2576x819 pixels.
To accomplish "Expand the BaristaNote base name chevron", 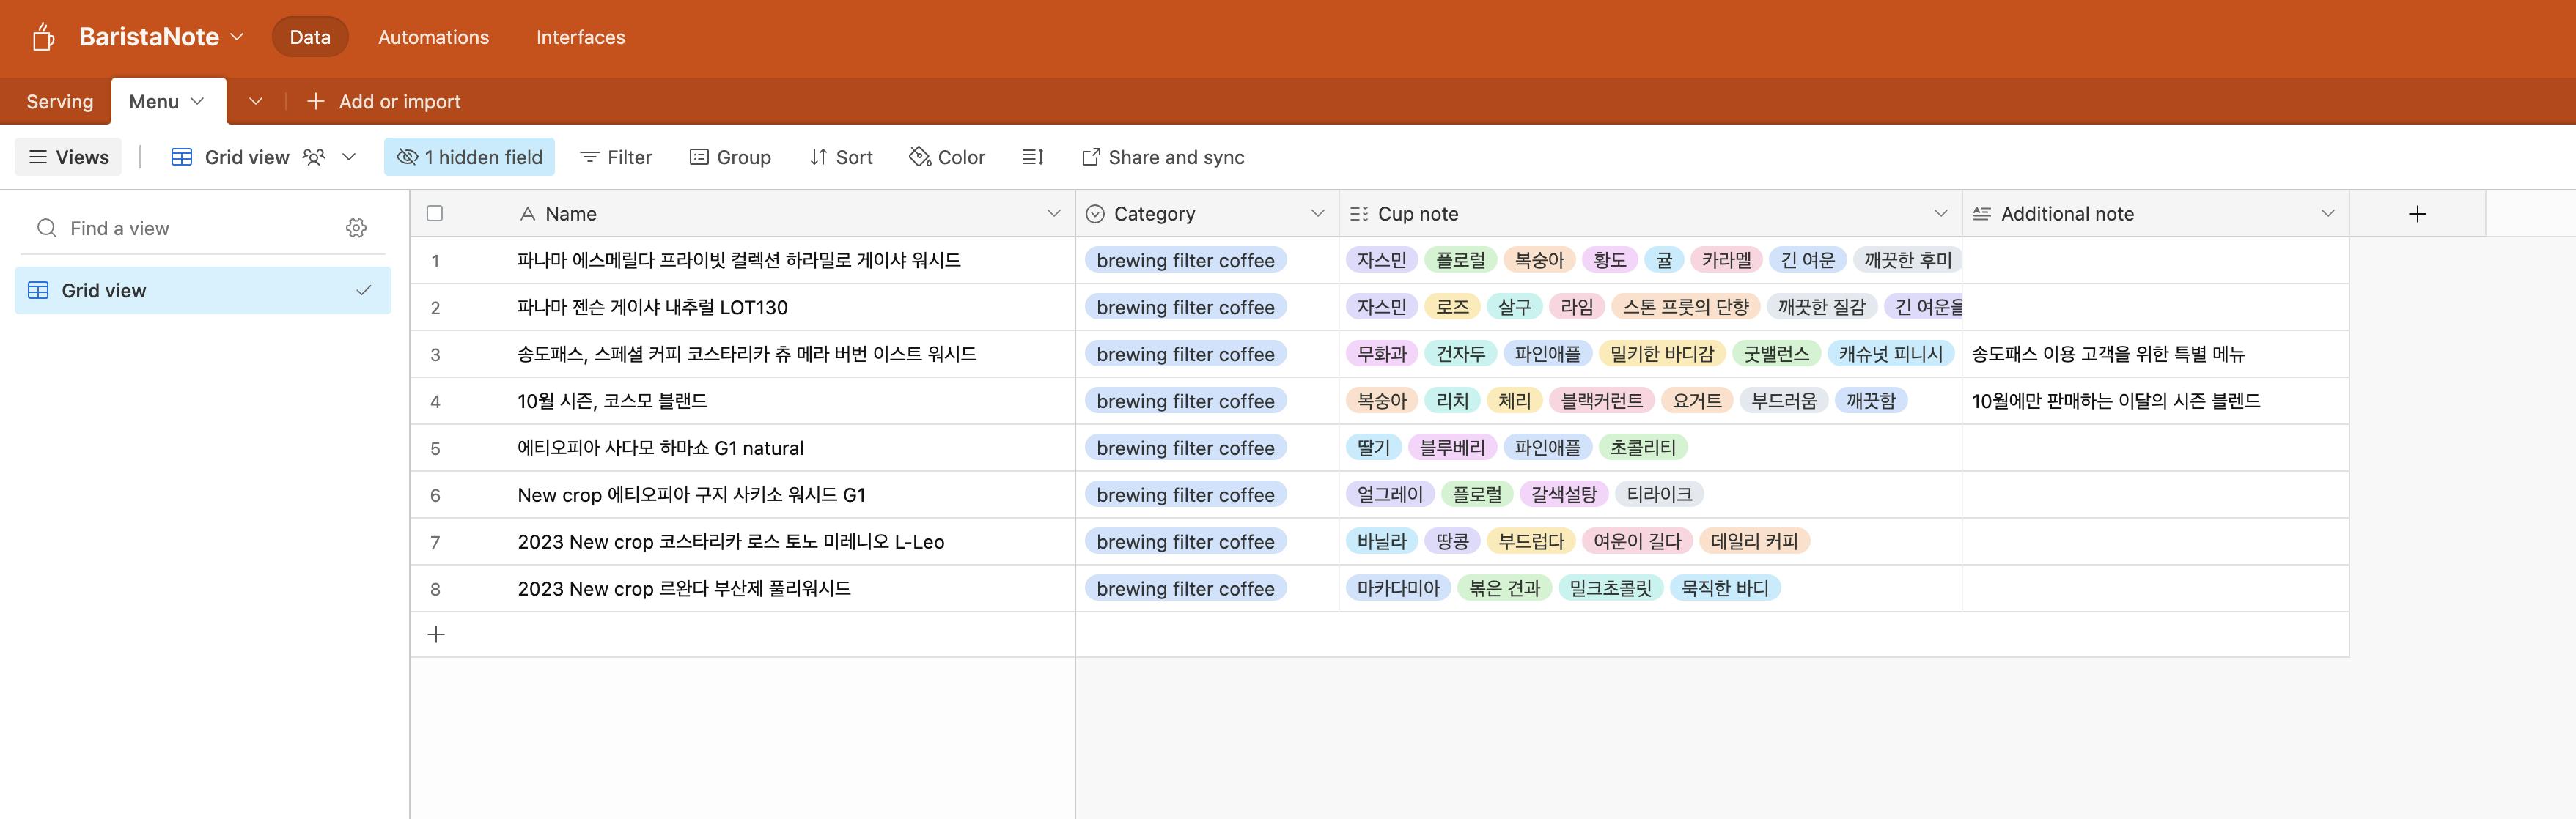I will point(237,37).
